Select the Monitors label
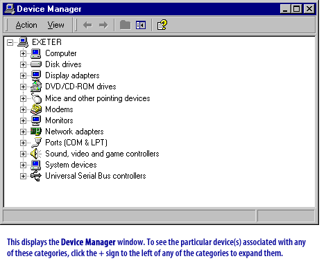The image size is (326, 270). pyautogui.click(x=59, y=120)
